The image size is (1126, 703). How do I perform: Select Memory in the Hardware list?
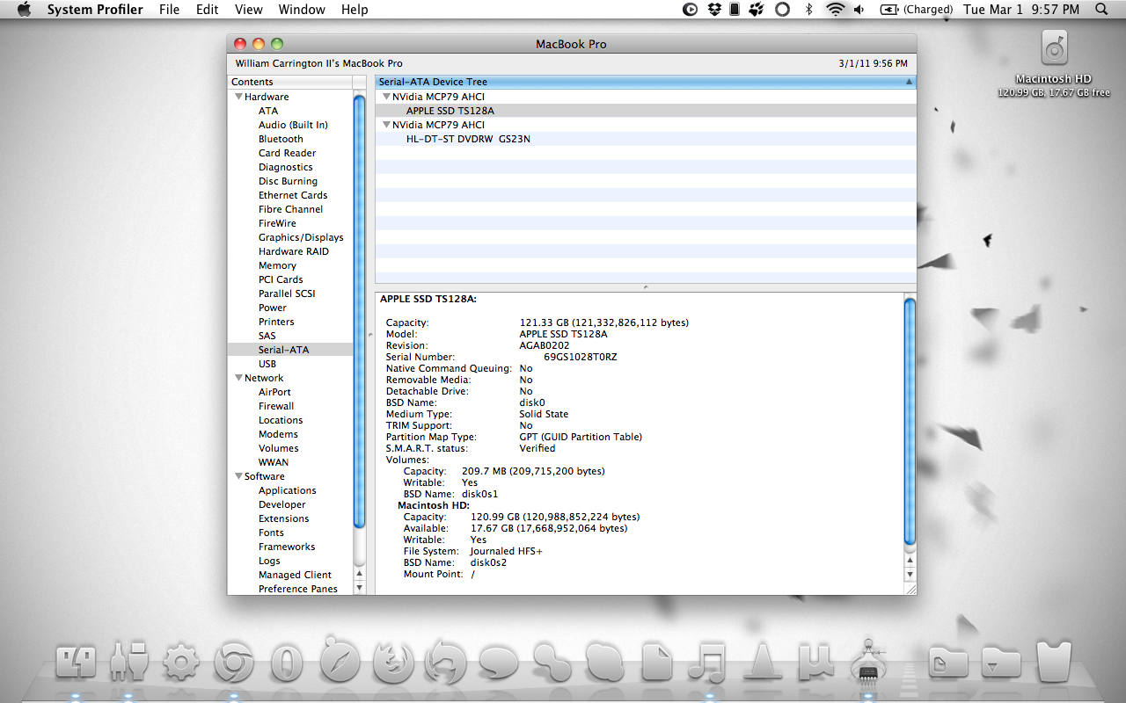(277, 265)
